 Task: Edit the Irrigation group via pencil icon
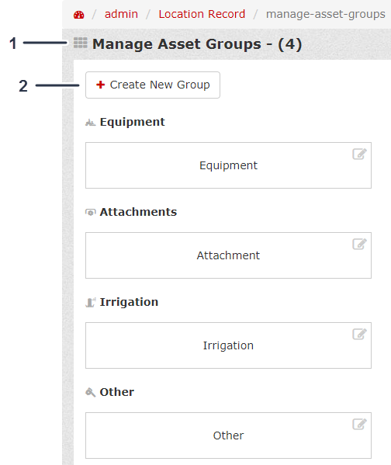point(359,334)
